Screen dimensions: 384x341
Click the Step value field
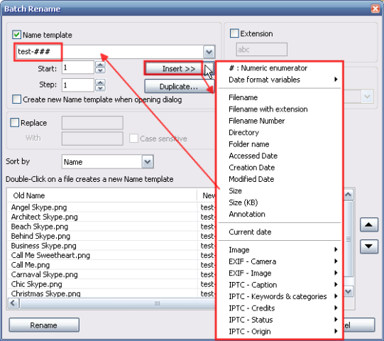(x=78, y=85)
